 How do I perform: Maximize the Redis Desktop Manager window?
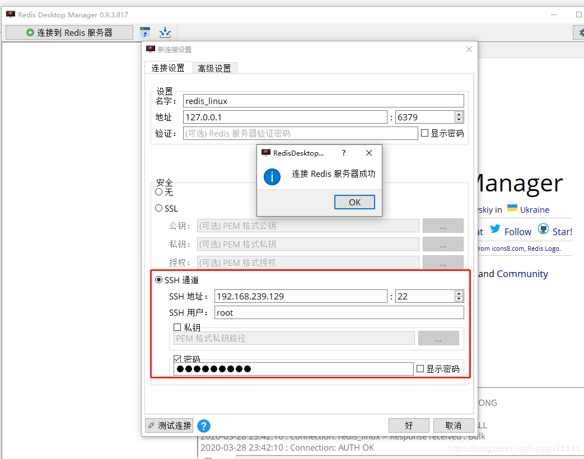[578, 15]
